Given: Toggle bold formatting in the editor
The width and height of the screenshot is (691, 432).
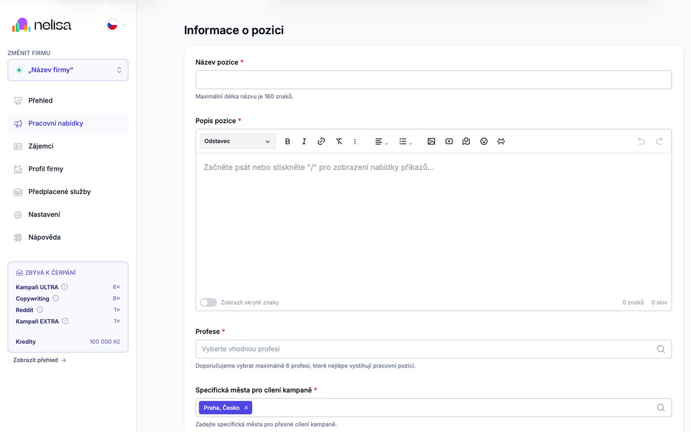Looking at the screenshot, I should [287, 141].
